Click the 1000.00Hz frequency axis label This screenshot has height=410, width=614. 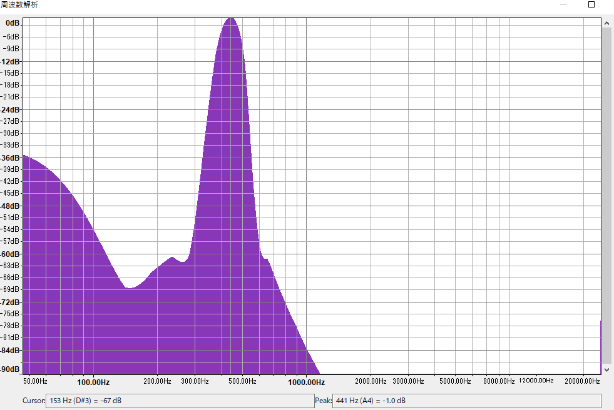coord(307,382)
